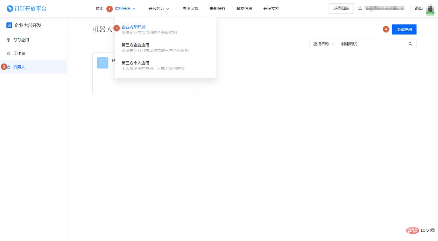This screenshot has height=241, width=438.
Task: Click the search magnifier icon
Action: click(x=410, y=44)
